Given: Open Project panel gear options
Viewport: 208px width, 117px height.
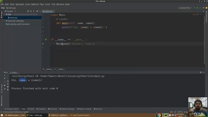Looking at the screenshot, I should point(37,11).
